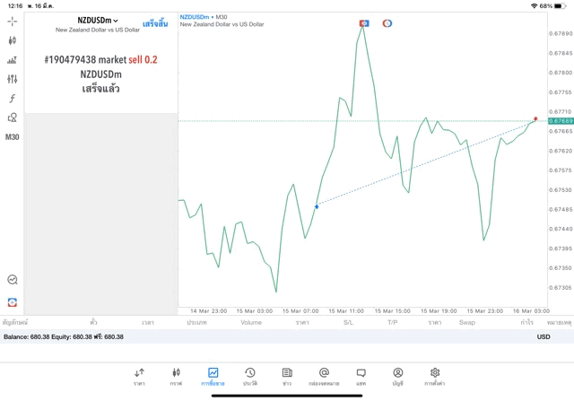Tap the เวลา time column header
Image resolution: width=574 pixels, height=401 pixels.
(148, 323)
